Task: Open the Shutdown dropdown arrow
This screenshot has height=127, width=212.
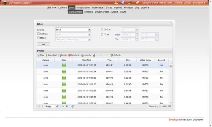Action: click(204, 3)
